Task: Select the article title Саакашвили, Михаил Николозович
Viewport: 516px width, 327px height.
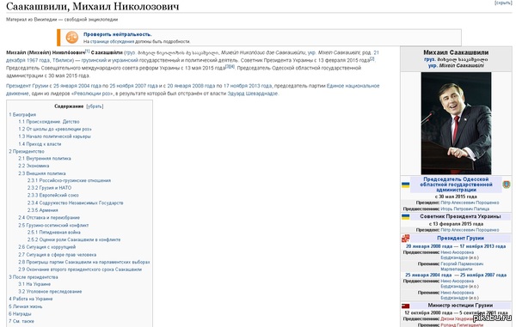Action: tap(93, 6)
